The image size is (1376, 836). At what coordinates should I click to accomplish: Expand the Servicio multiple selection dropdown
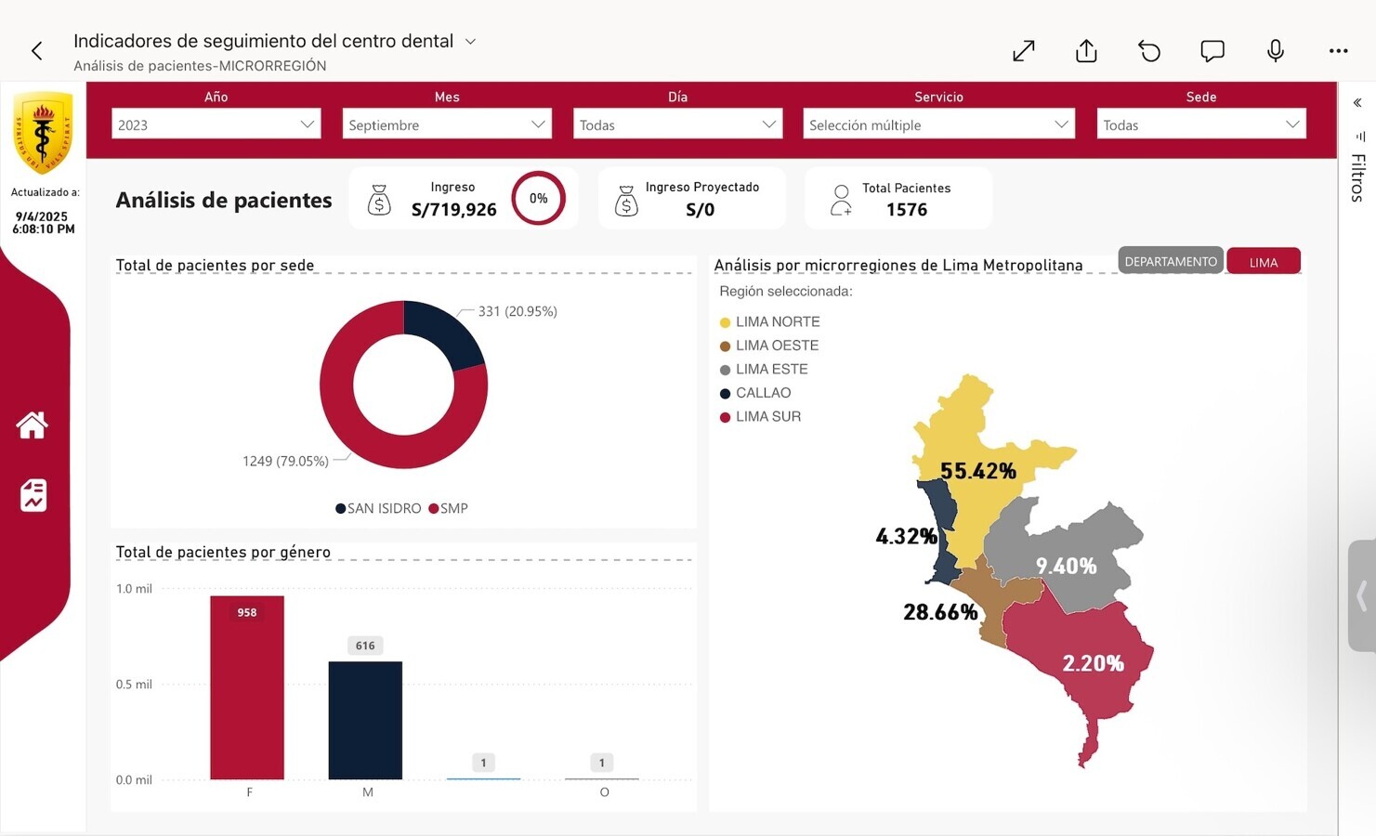tap(938, 124)
